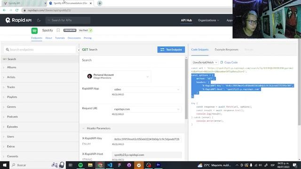The width and height of the screenshot is (301, 169).
Task: Click the weather widget on the taskbar
Action: coord(214,165)
